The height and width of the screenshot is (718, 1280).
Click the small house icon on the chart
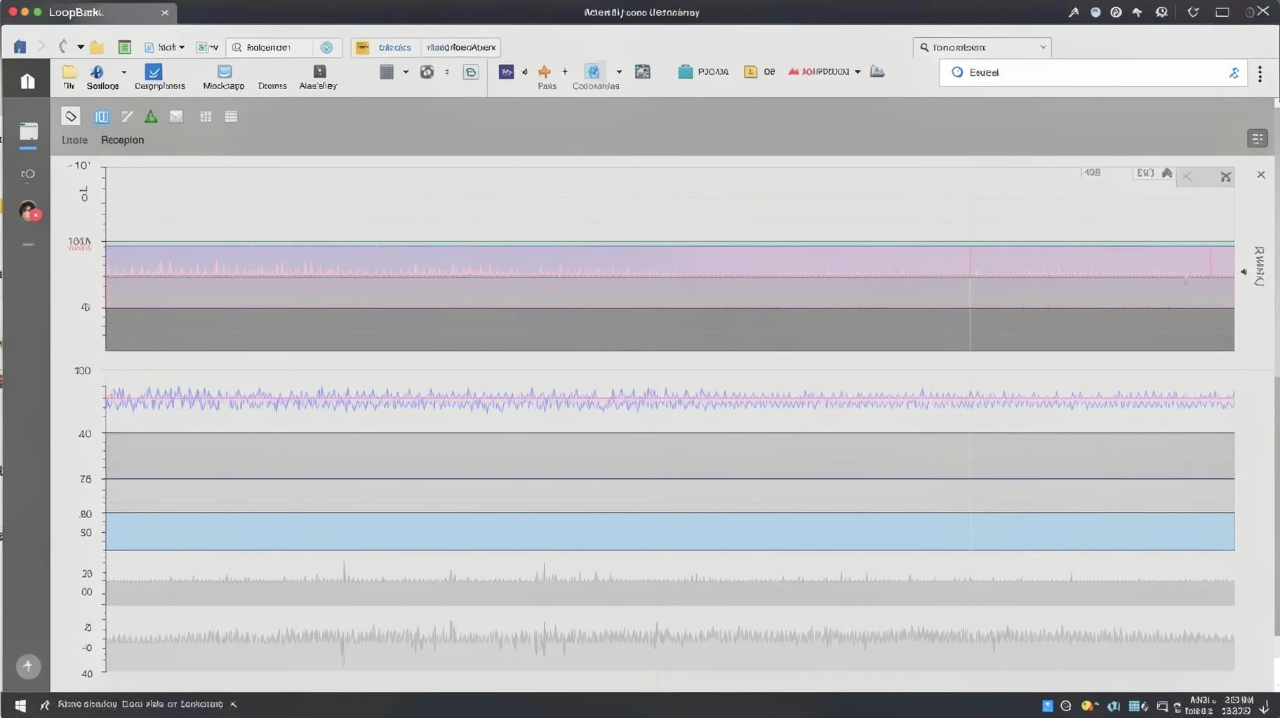click(1167, 172)
